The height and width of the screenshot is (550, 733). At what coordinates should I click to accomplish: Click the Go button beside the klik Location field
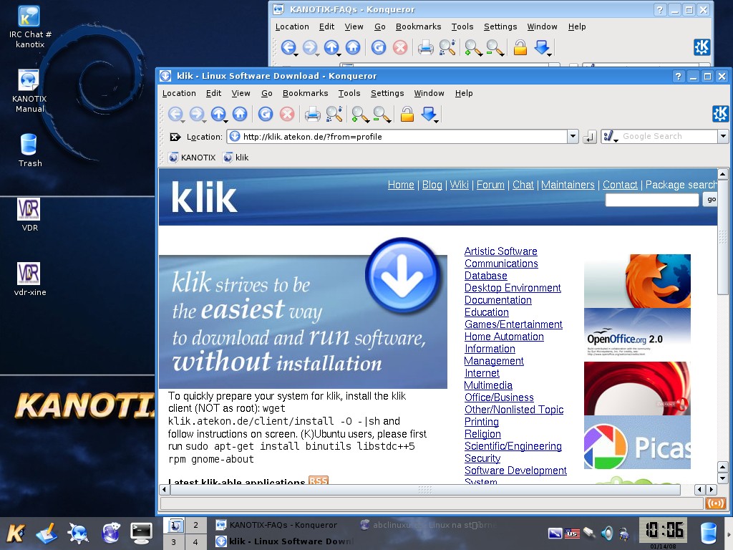(x=590, y=137)
